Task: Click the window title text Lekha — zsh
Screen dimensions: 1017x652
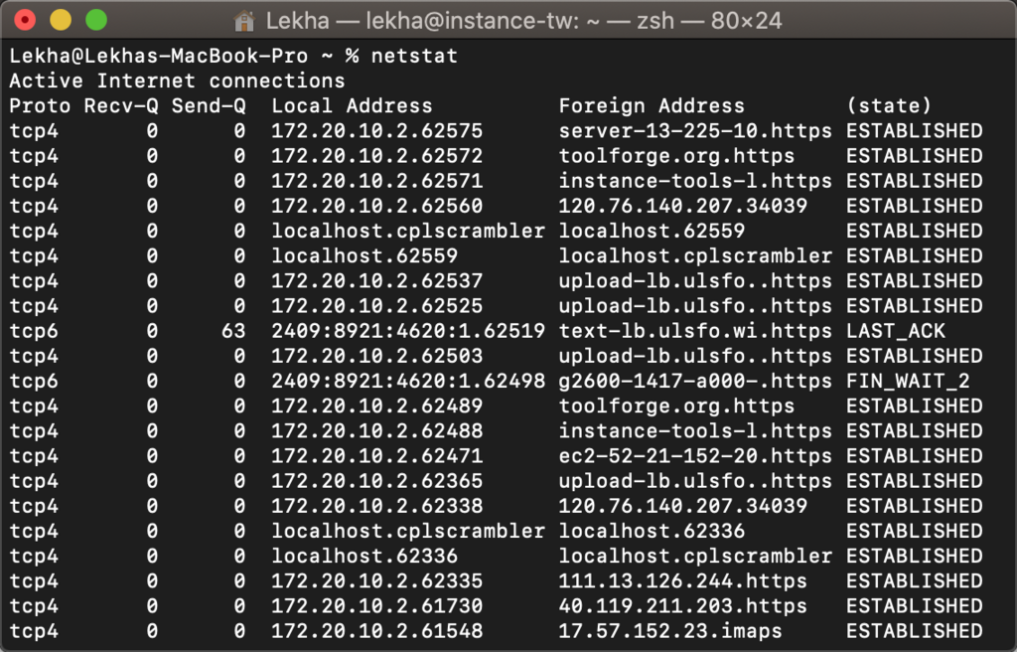Action: tap(524, 21)
